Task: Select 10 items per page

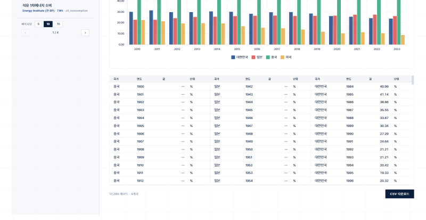Action: click(x=48, y=24)
